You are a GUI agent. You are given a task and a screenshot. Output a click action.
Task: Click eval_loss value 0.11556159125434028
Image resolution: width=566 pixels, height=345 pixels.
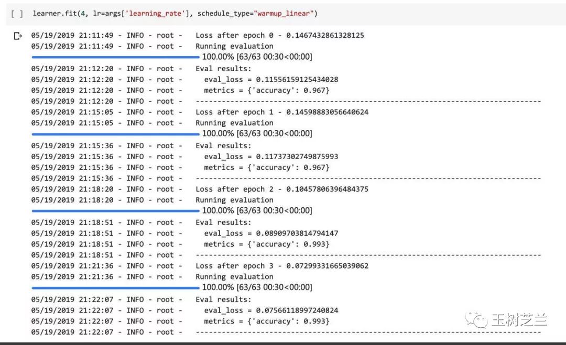[x=297, y=79]
